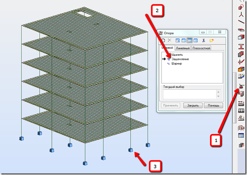Switch to the Плоскостной tab
This screenshot has height=175, width=247.
(x=201, y=48)
